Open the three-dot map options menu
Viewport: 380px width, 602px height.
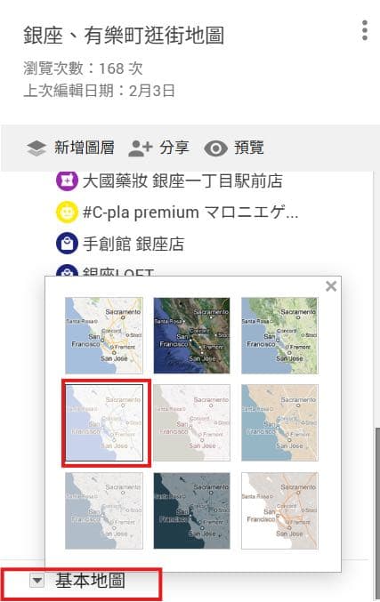(365, 30)
